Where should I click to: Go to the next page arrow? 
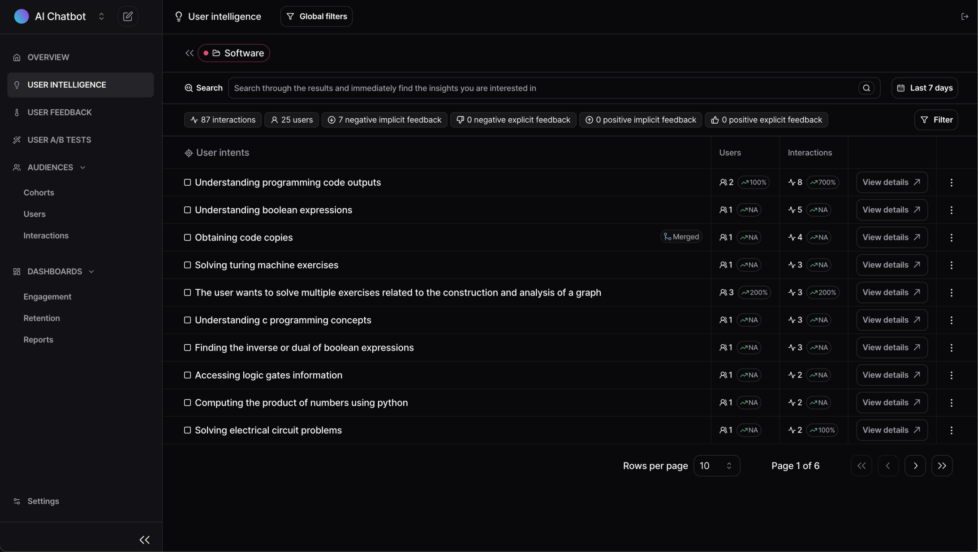click(x=915, y=466)
